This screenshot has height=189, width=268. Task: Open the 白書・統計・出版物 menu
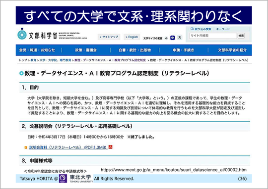134,50
